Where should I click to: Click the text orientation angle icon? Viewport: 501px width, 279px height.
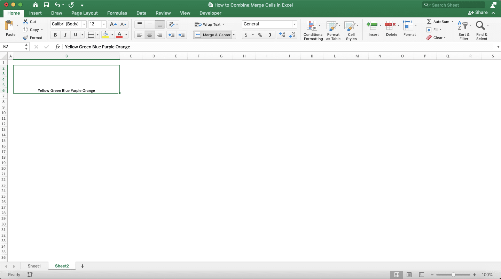pos(171,24)
